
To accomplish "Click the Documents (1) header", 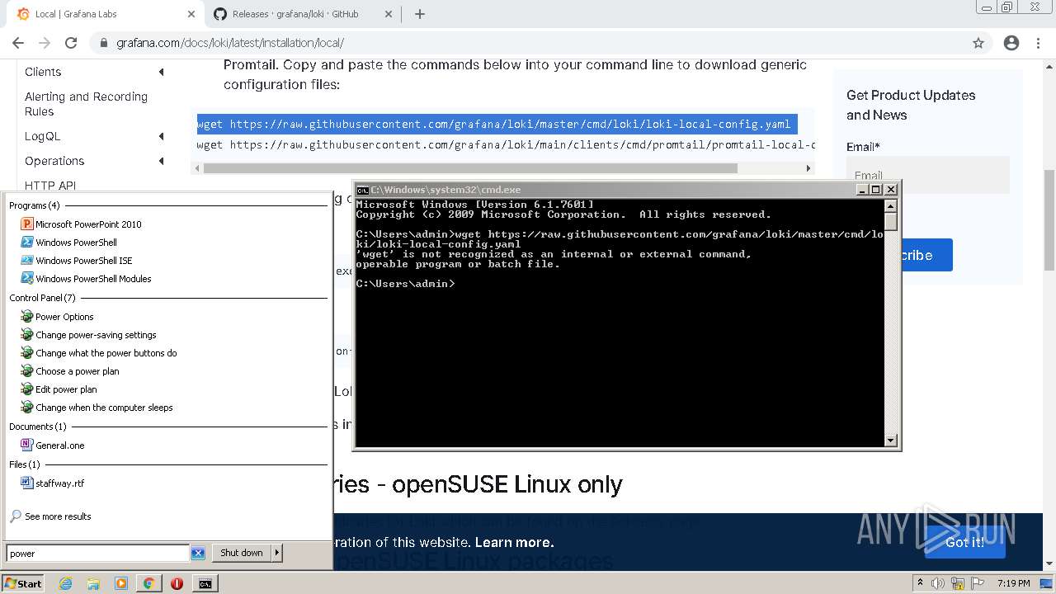I will coord(38,427).
